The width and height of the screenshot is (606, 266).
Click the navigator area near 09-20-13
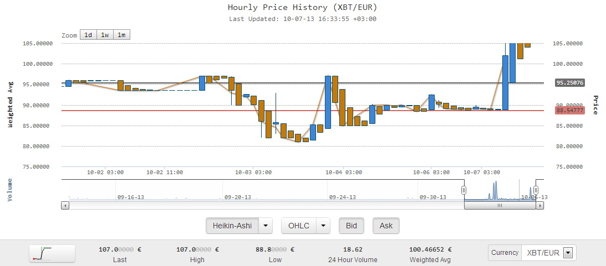click(237, 194)
